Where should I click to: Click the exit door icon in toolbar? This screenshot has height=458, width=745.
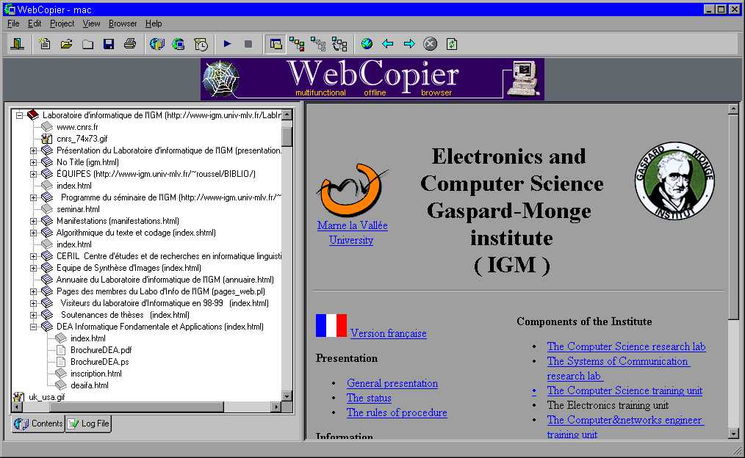(17, 44)
